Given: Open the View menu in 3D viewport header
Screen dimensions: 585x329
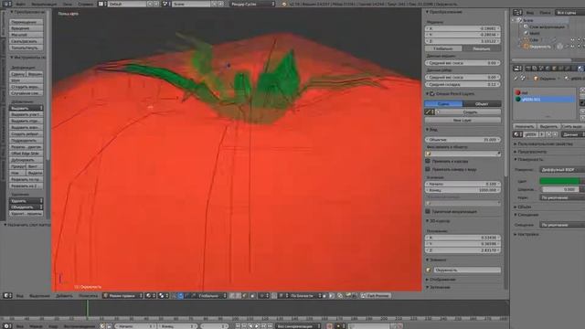Looking at the screenshot, I should click(x=19, y=296).
